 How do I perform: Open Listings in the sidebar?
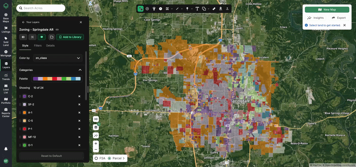tap(6, 29)
